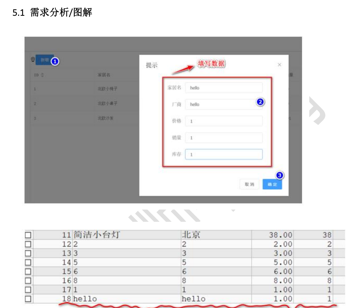Tick the checkbox for row 15
This screenshot has height=308, width=352.
[28, 271]
